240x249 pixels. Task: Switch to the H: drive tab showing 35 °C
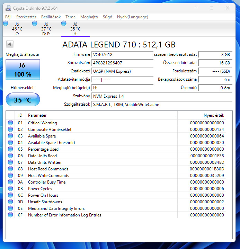click(75, 29)
